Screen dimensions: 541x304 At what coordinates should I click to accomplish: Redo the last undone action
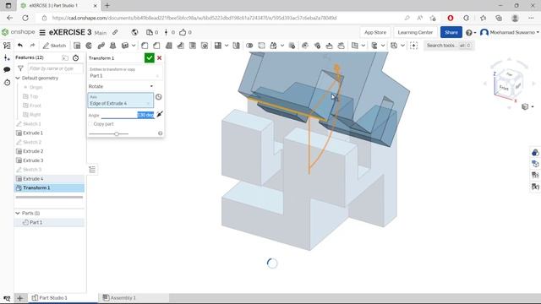point(32,46)
